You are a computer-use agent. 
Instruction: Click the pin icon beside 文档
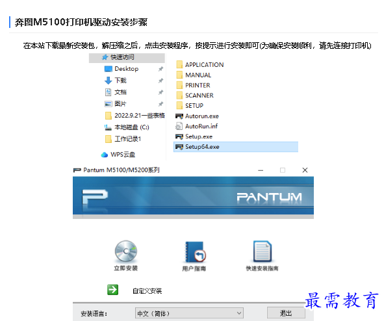160,92
